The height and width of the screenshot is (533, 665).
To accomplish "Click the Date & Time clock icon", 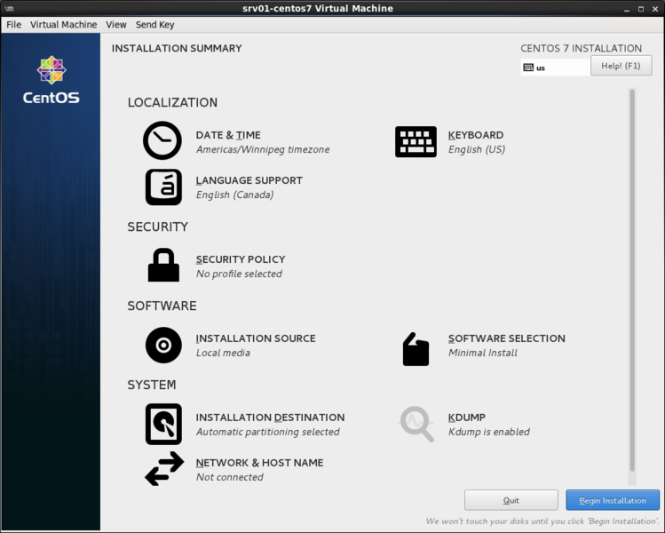I will tap(162, 140).
